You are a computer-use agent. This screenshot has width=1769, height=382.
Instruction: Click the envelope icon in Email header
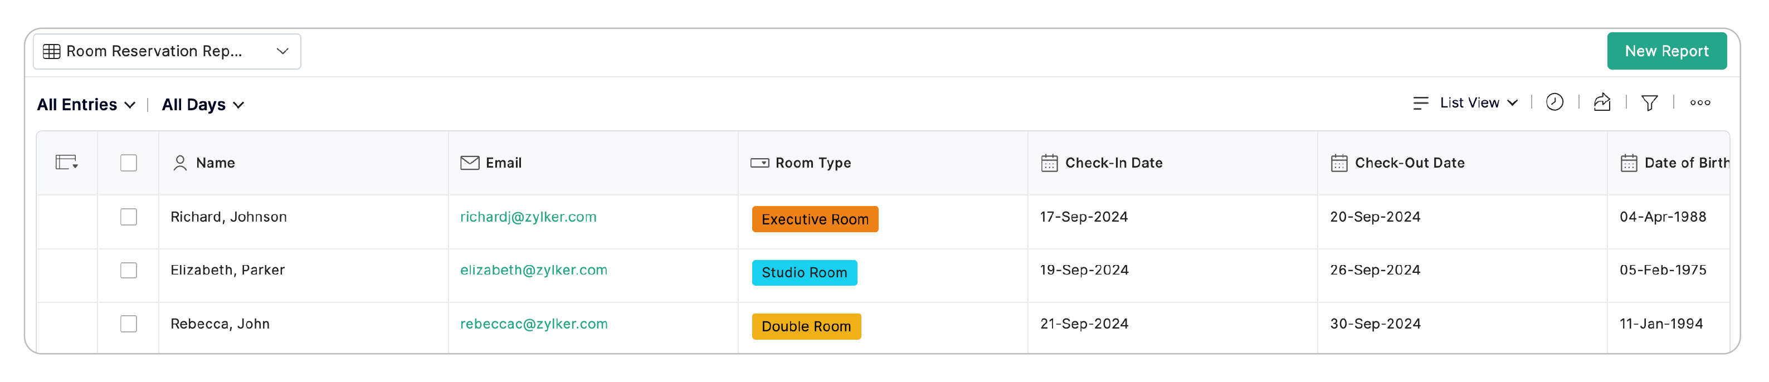click(470, 163)
